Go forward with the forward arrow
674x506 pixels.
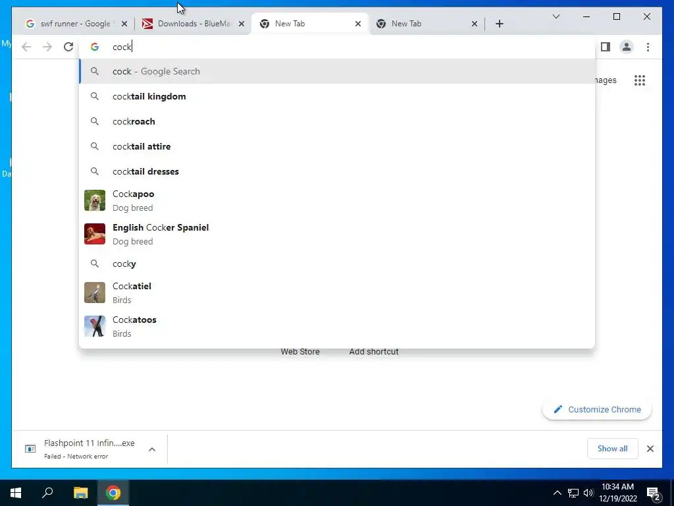[x=47, y=47]
